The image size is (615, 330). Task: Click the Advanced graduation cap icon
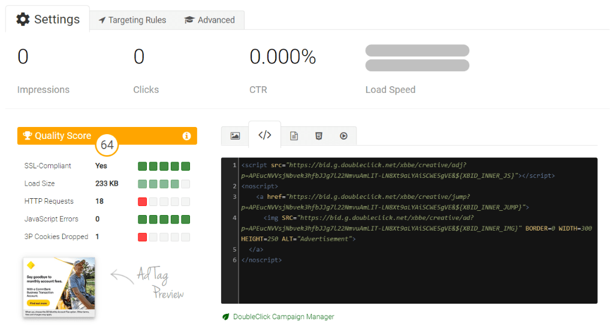tap(189, 20)
